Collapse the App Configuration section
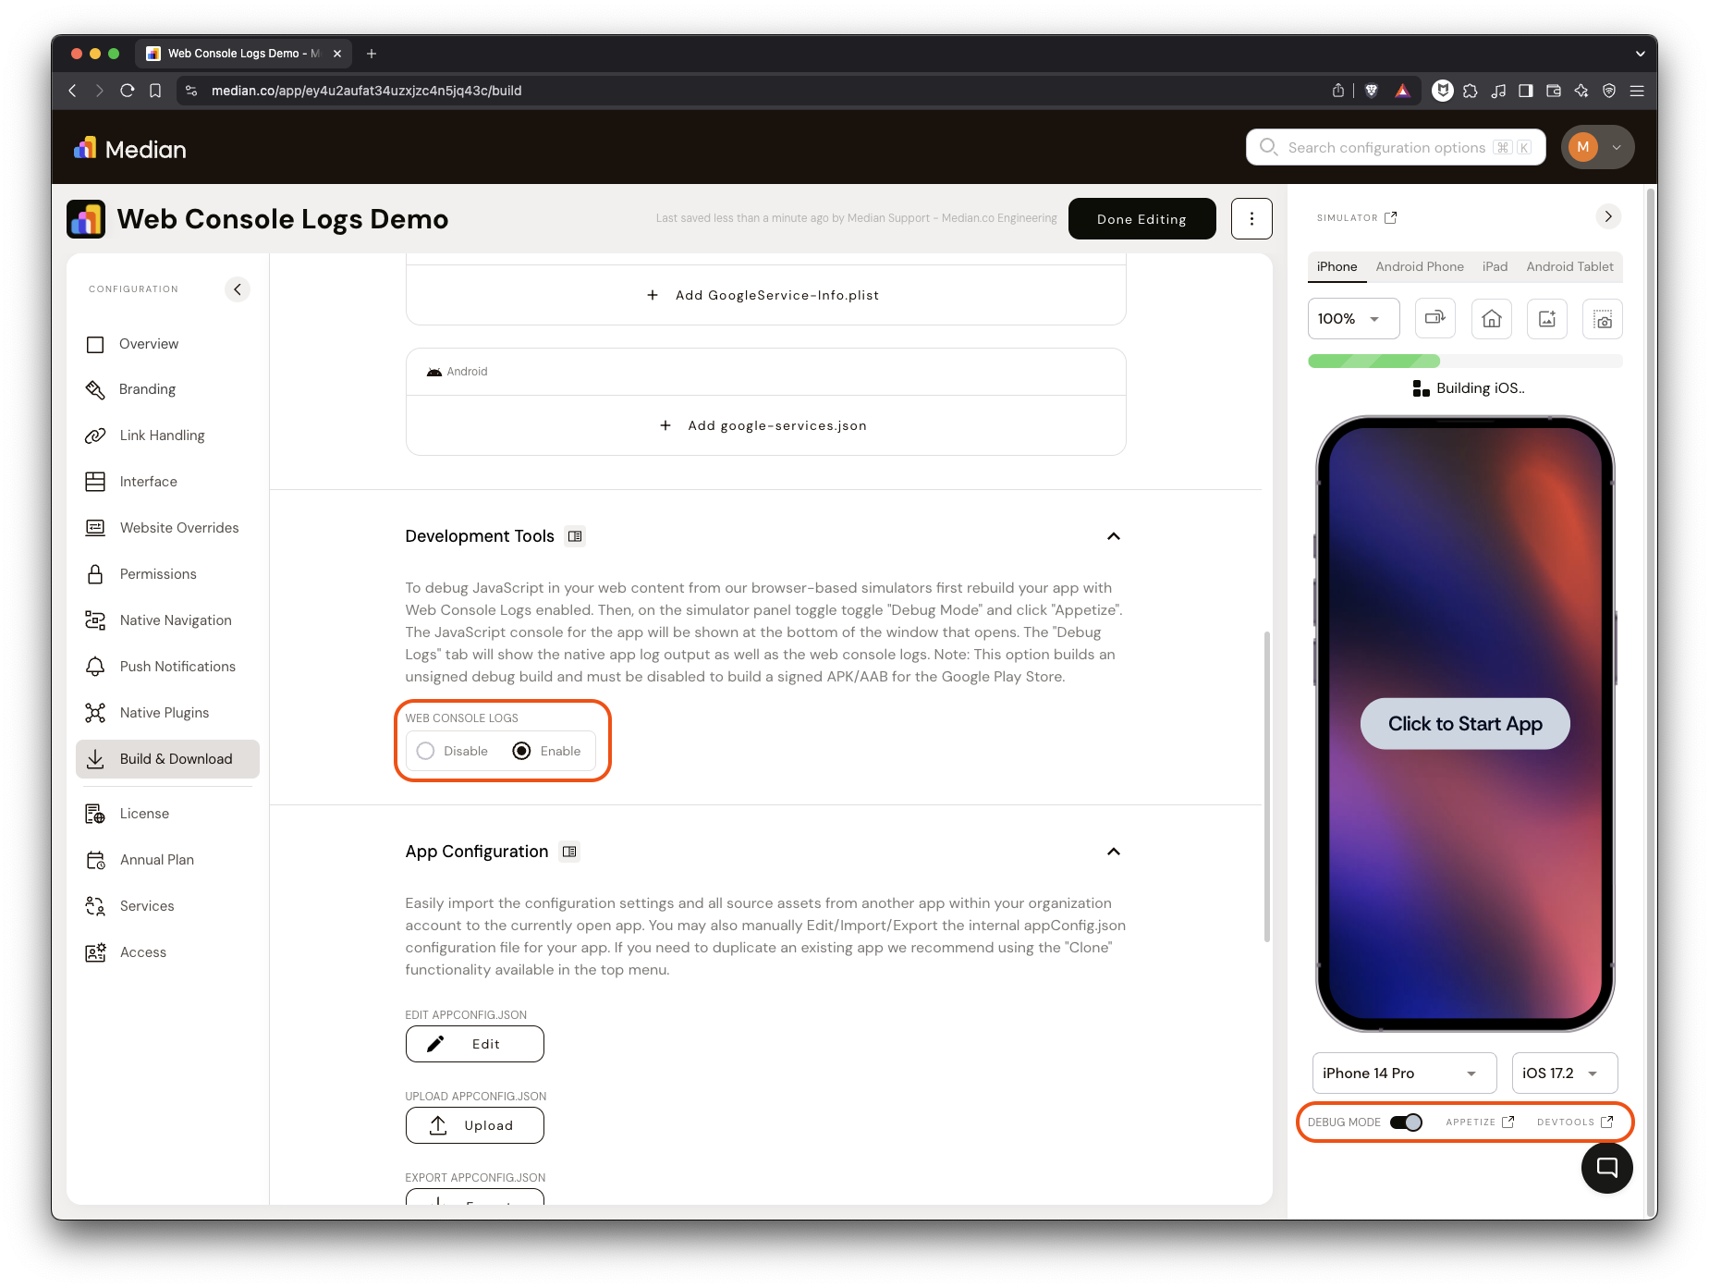The width and height of the screenshot is (1709, 1288). [x=1114, y=852]
